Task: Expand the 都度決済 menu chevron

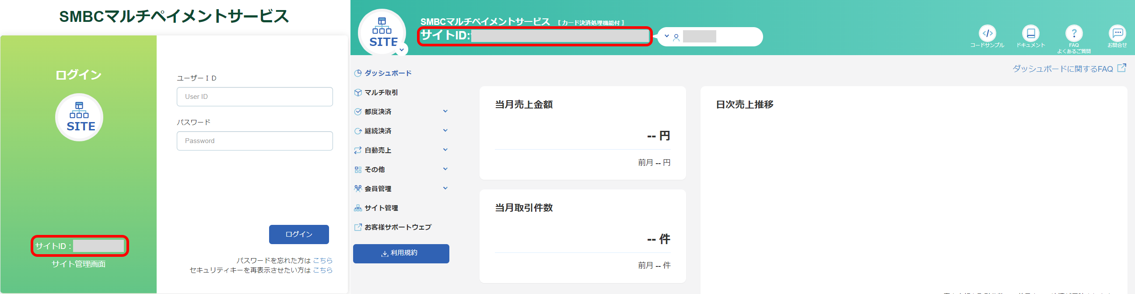Action: [x=445, y=112]
